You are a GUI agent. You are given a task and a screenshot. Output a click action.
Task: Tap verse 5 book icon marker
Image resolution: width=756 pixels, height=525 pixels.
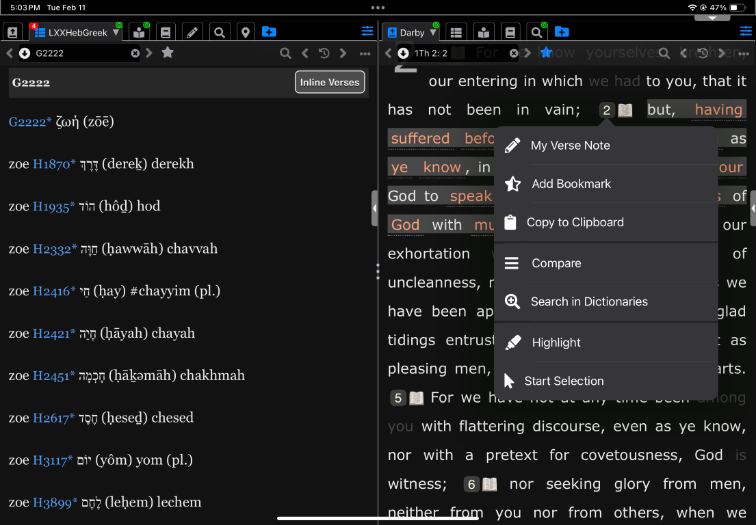click(416, 398)
